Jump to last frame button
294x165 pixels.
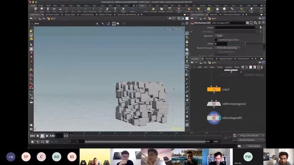(52, 136)
